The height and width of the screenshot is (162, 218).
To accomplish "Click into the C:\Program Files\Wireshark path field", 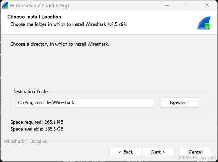I will [x=86, y=103].
